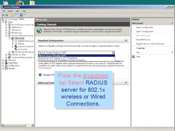The height and width of the screenshot is (131, 175).
Task: Open the Help toolbar icon with question mark
Action: tap(21, 15)
